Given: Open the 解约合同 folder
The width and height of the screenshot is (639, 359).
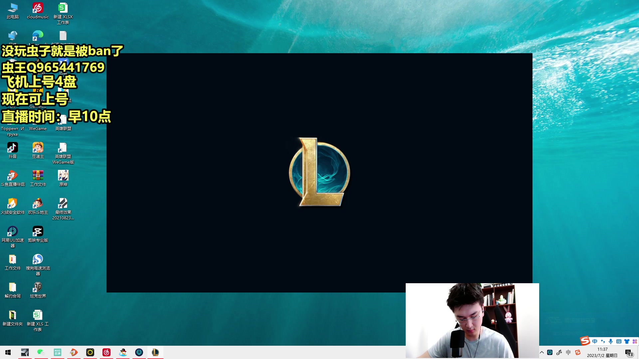Looking at the screenshot, I should [x=13, y=290].
